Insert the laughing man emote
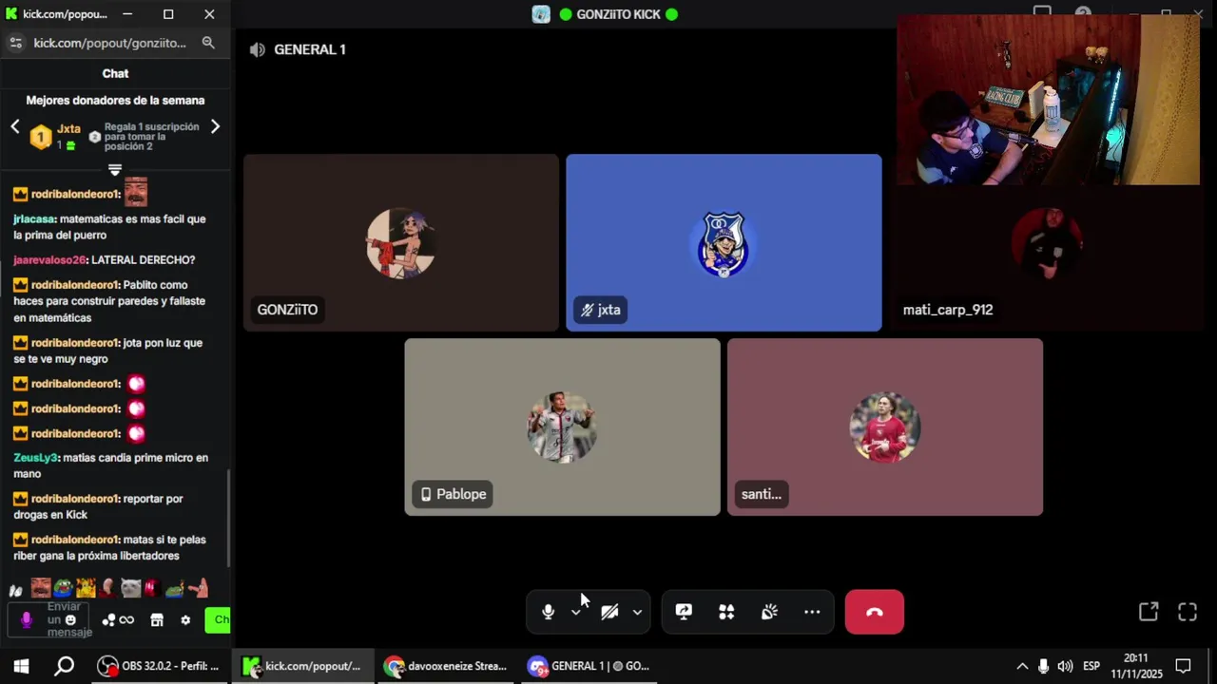1217x684 pixels. tap(41, 588)
